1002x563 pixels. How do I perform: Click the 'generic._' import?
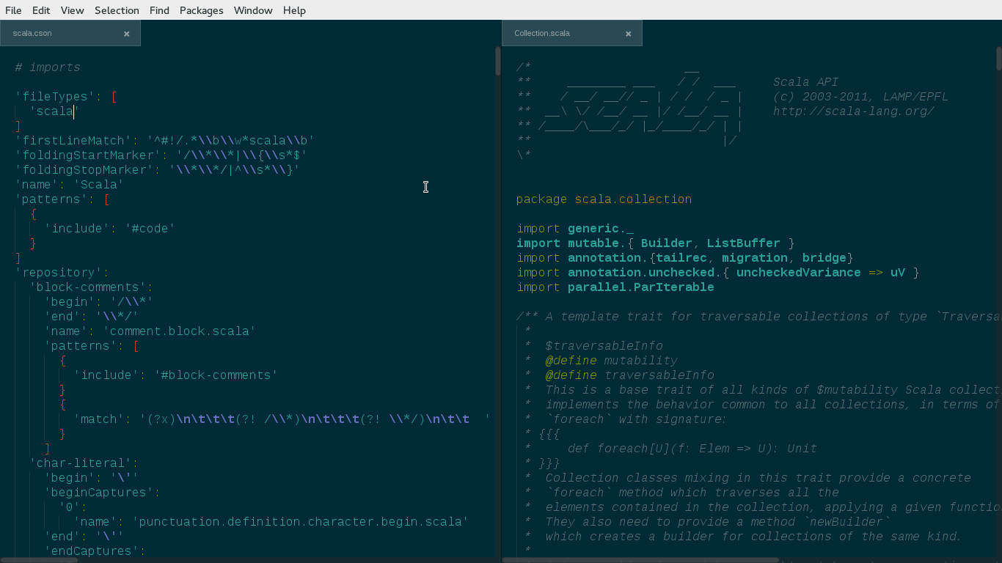coord(601,228)
